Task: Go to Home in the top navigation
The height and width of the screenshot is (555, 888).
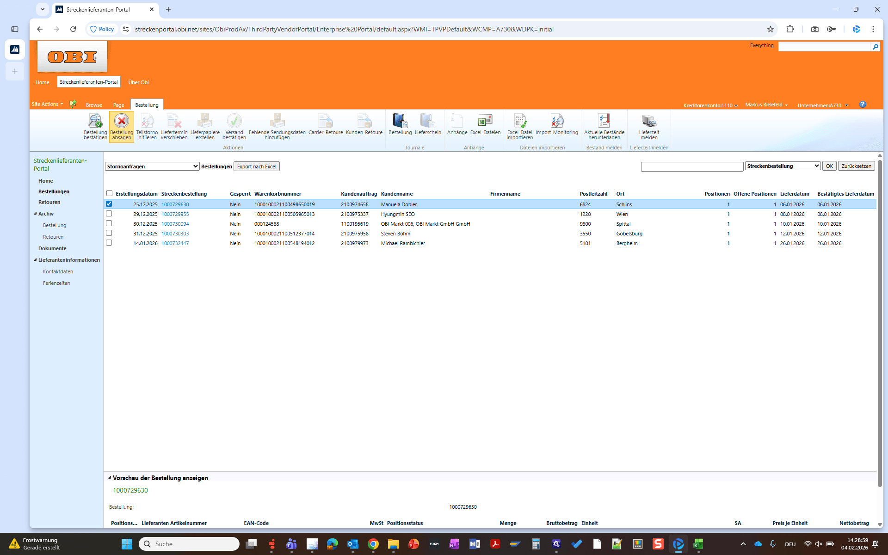Action: (x=42, y=82)
